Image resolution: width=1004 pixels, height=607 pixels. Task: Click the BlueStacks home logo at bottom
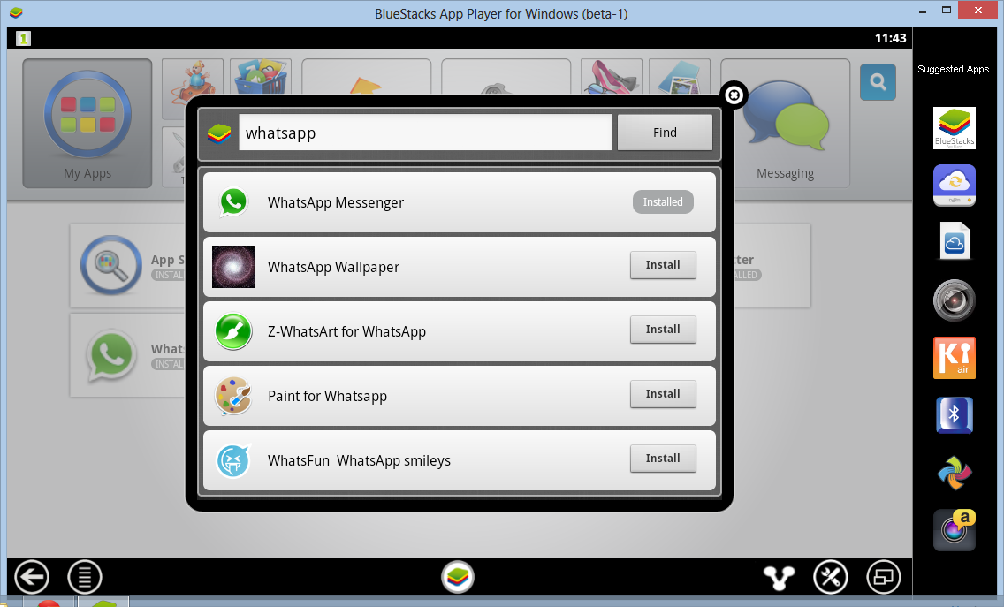point(458,578)
